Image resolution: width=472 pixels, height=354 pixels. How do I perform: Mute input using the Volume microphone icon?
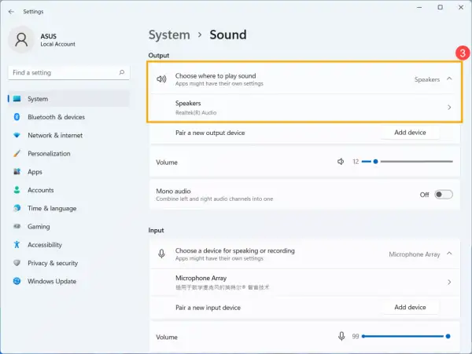341,336
